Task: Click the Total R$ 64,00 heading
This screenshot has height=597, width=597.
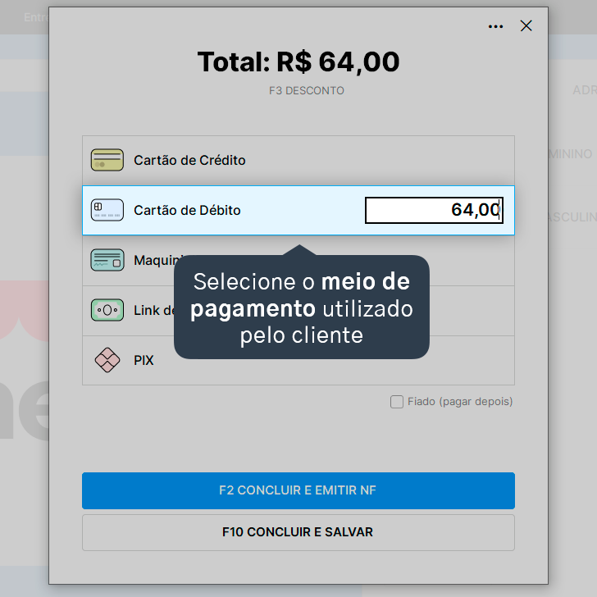Action: [298, 62]
